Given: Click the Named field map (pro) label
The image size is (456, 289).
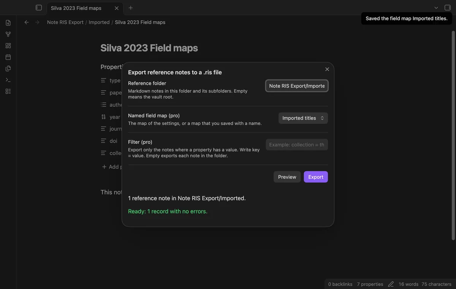Looking at the screenshot, I should [x=154, y=116].
